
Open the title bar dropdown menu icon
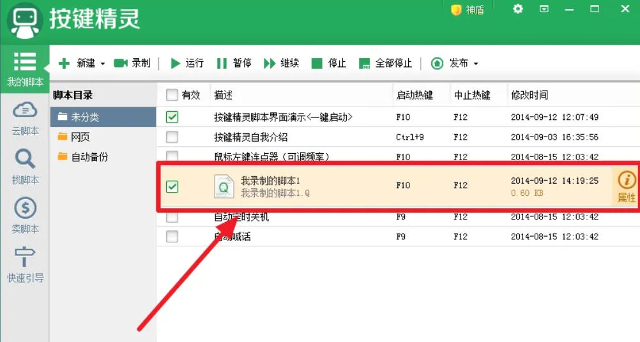(x=544, y=9)
